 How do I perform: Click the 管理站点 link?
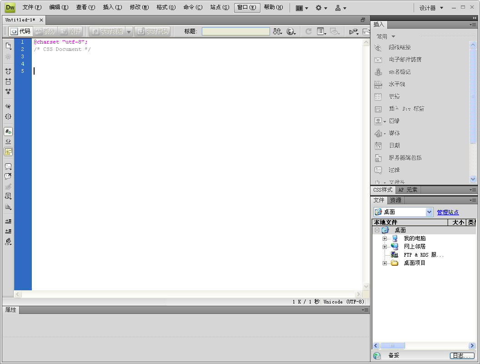tap(448, 212)
